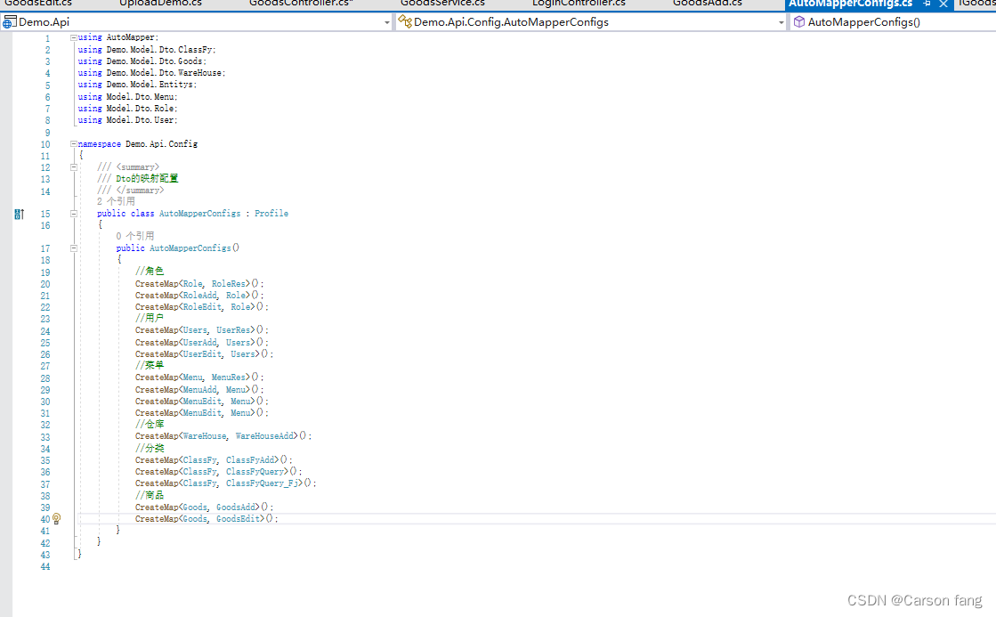Click line number 10 in the gutter
Viewport: 996px width, 617px height.
[45, 145]
